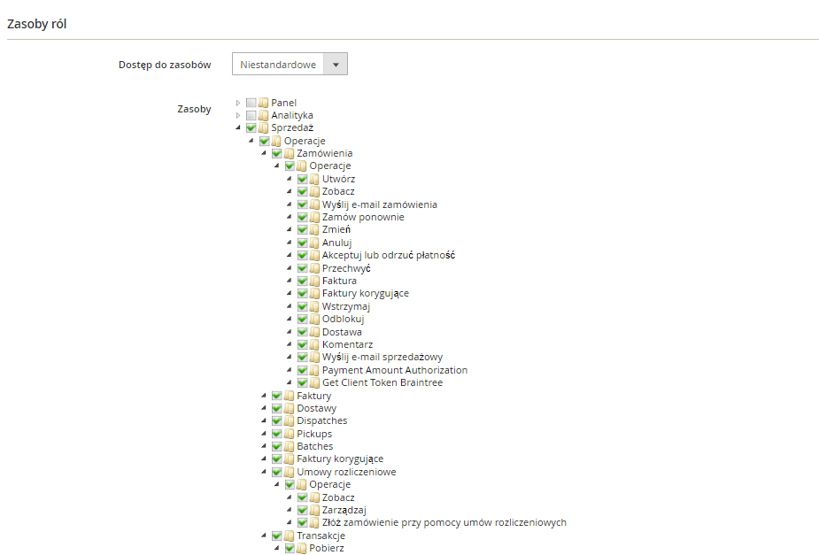Uncheck the Zarządzaj checkbox

pos(303,510)
